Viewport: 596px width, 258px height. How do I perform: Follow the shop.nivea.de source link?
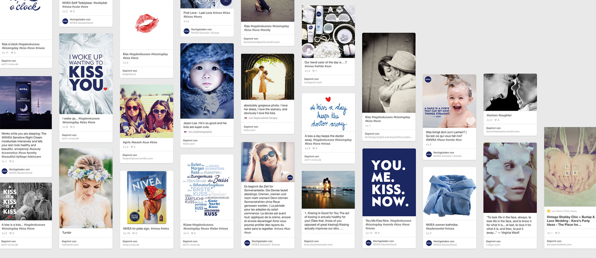tap(131, 245)
